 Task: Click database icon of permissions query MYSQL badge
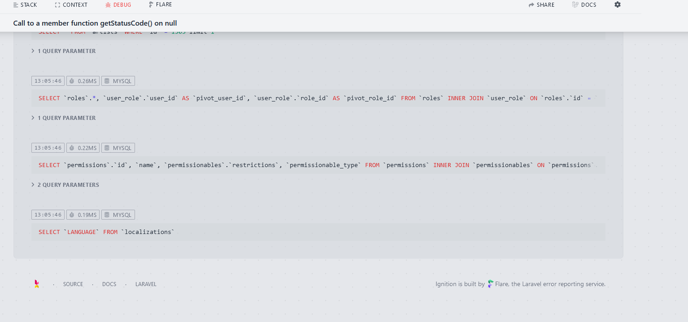(107, 148)
